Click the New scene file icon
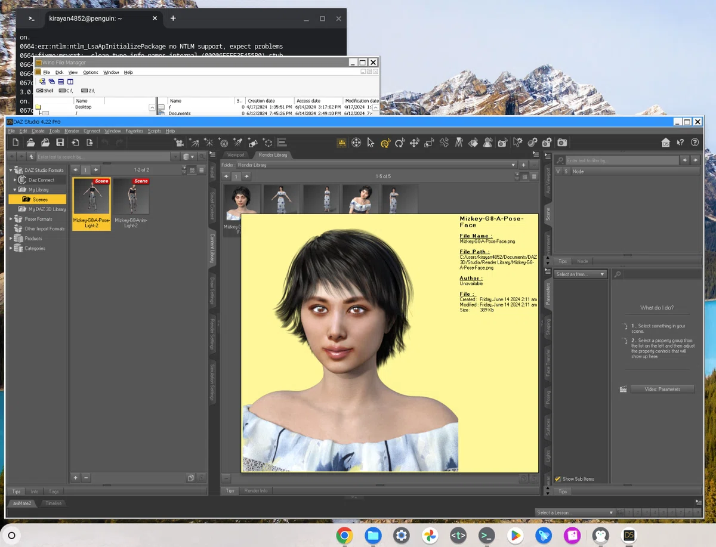Viewport: 716px width, 547px height. [x=16, y=143]
